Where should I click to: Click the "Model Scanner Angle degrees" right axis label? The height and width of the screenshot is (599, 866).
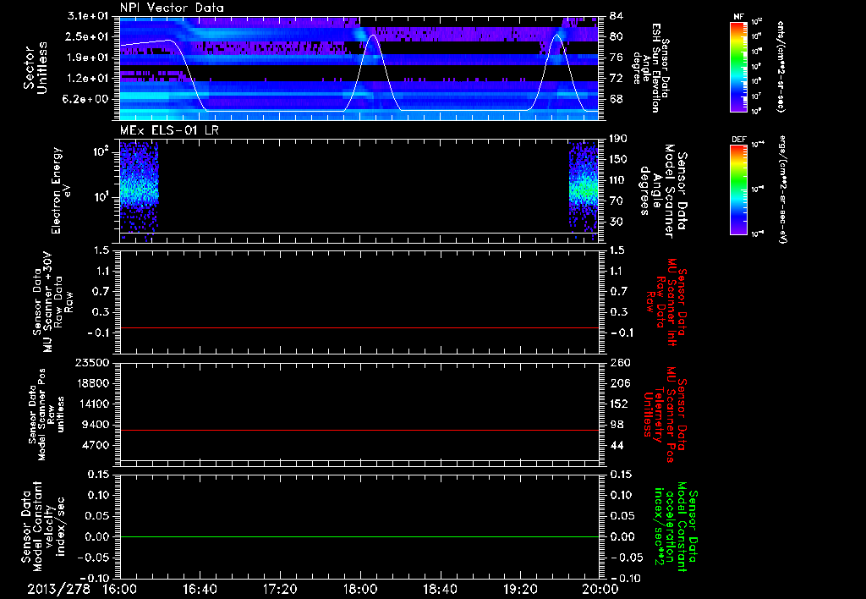click(x=663, y=191)
